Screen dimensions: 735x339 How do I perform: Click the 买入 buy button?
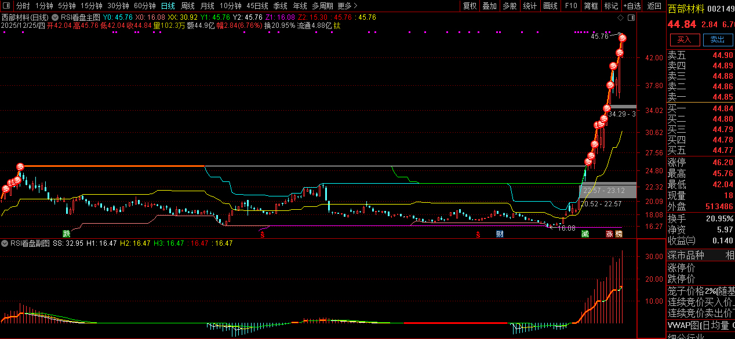tap(684, 40)
